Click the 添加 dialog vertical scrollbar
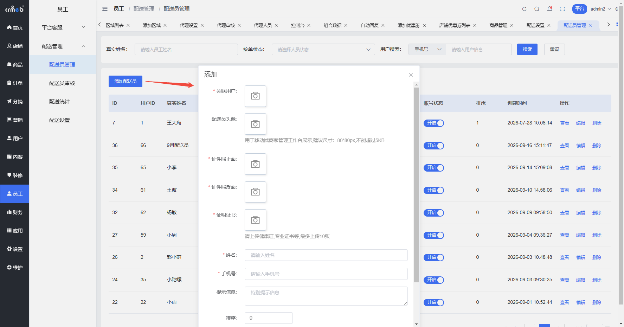 (416, 185)
